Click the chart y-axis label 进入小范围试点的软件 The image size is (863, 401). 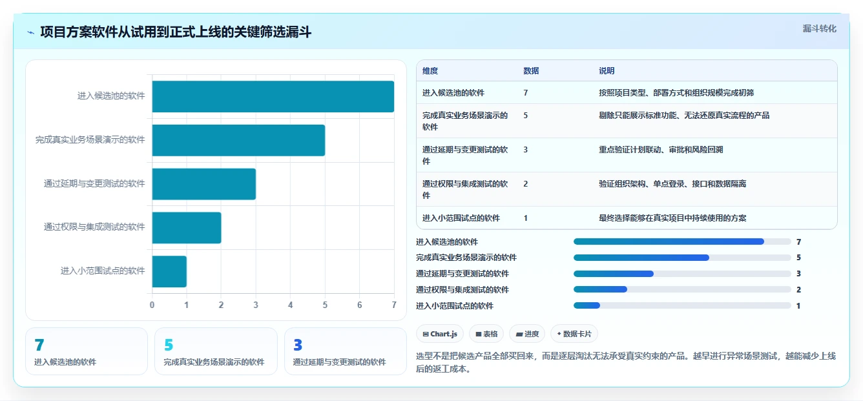point(103,271)
